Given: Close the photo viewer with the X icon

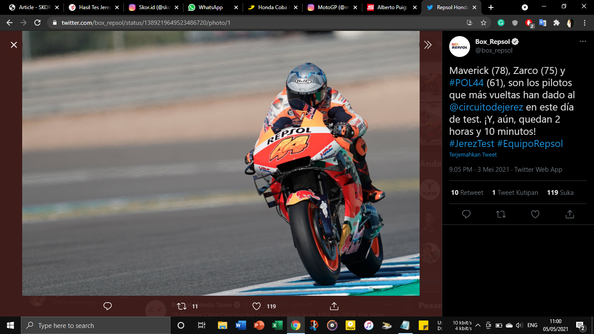Looking at the screenshot, I should click(14, 45).
